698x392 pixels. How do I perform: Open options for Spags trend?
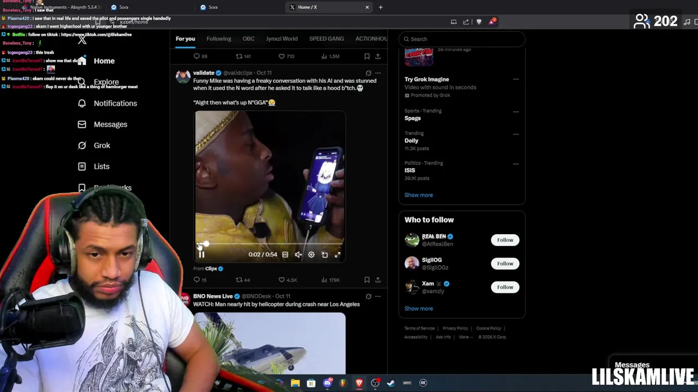(x=515, y=112)
